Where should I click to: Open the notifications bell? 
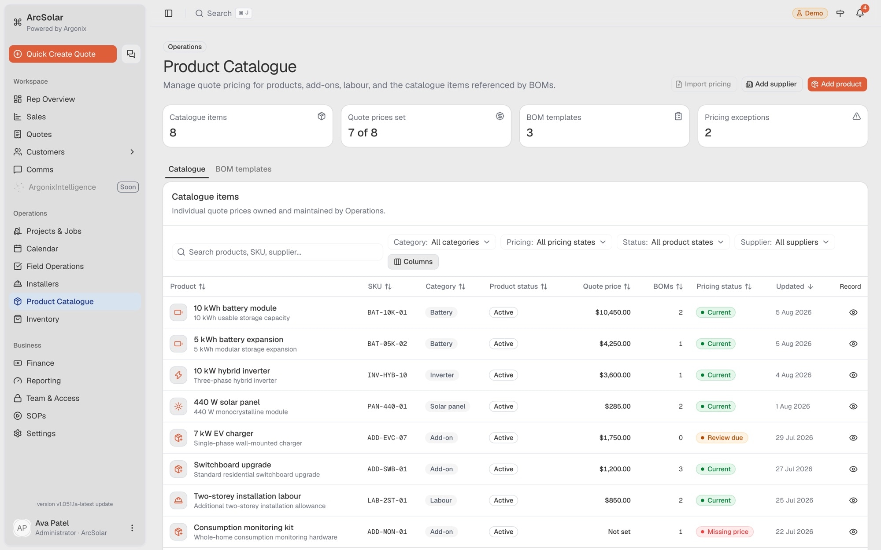(860, 13)
